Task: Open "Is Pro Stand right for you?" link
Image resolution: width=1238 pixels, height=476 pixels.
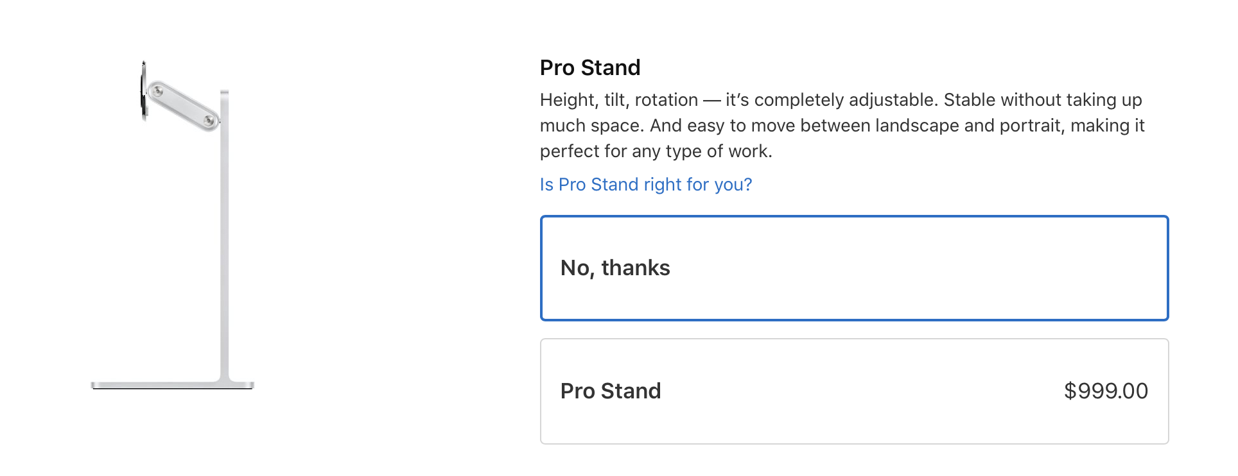Action: pos(645,185)
